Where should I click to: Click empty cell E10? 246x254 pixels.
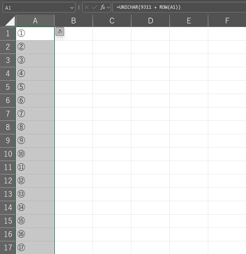(189, 154)
